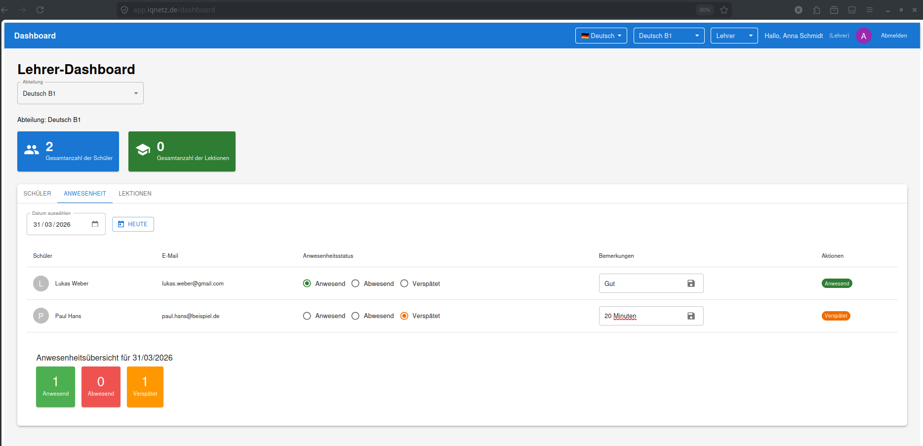923x446 pixels.
Task: Set Paul Hans to Anwesend
Action: coord(307,316)
